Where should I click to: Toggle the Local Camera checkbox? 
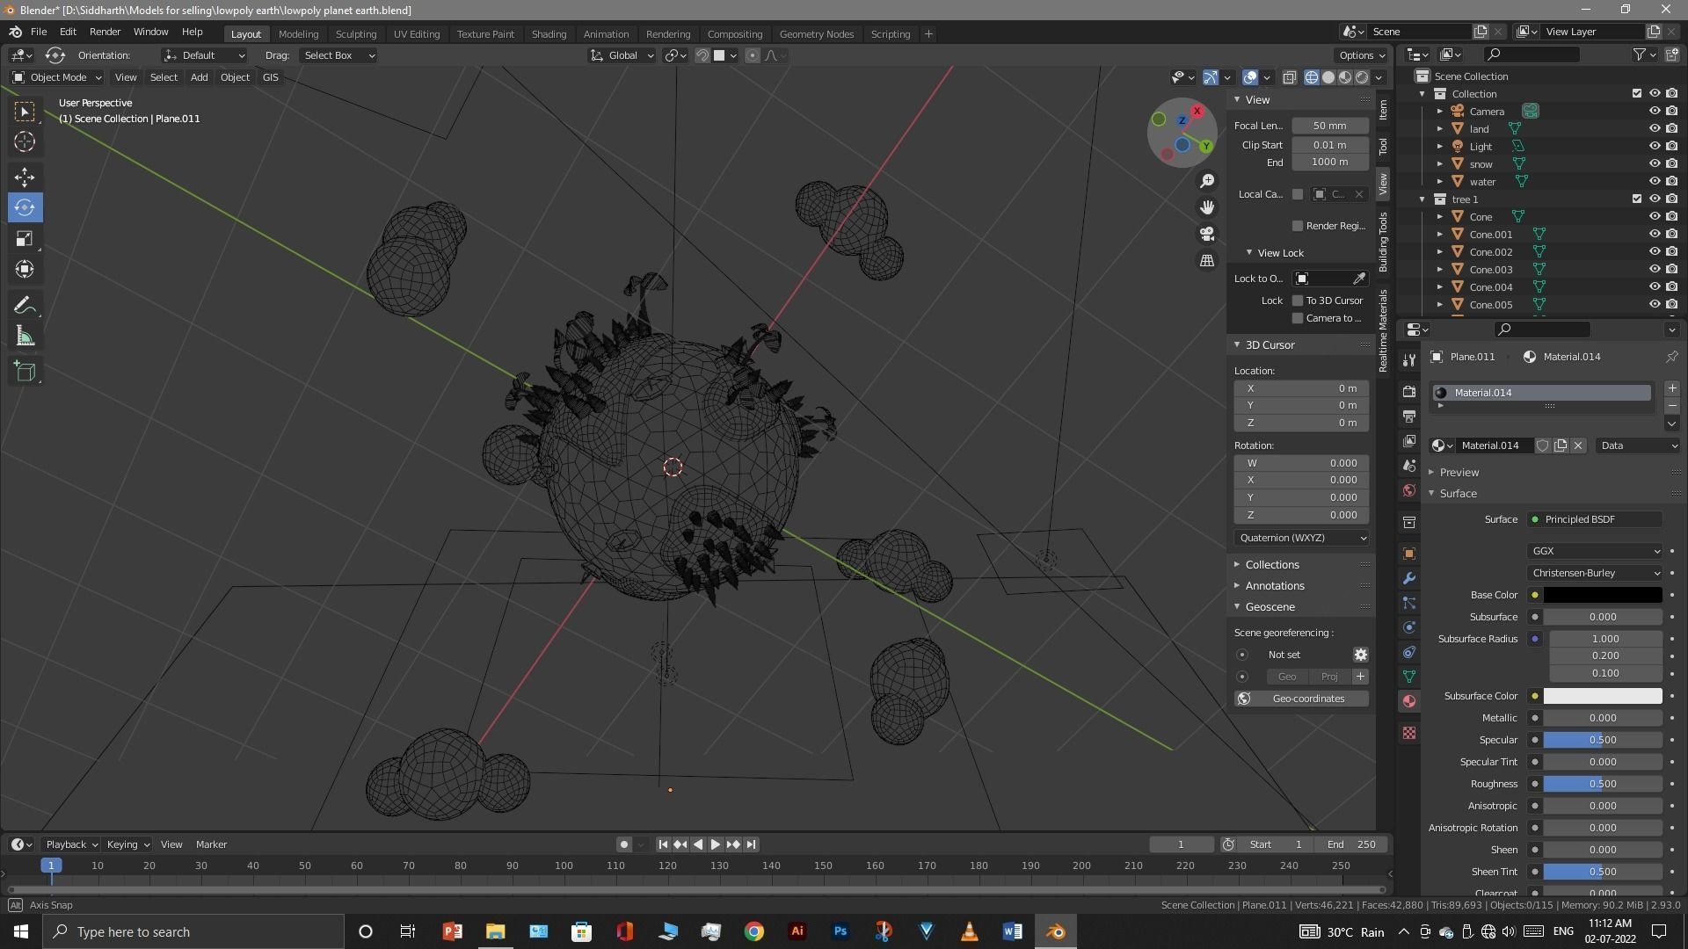click(x=1297, y=194)
